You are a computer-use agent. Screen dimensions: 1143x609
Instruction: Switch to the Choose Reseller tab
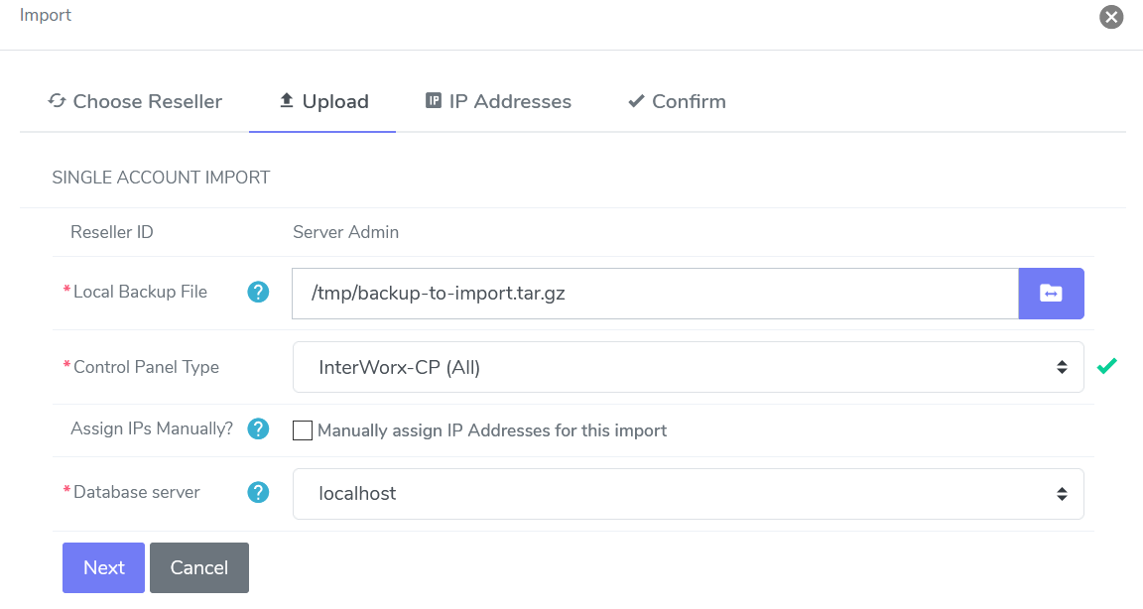pyautogui.click(x=135, y=101)
